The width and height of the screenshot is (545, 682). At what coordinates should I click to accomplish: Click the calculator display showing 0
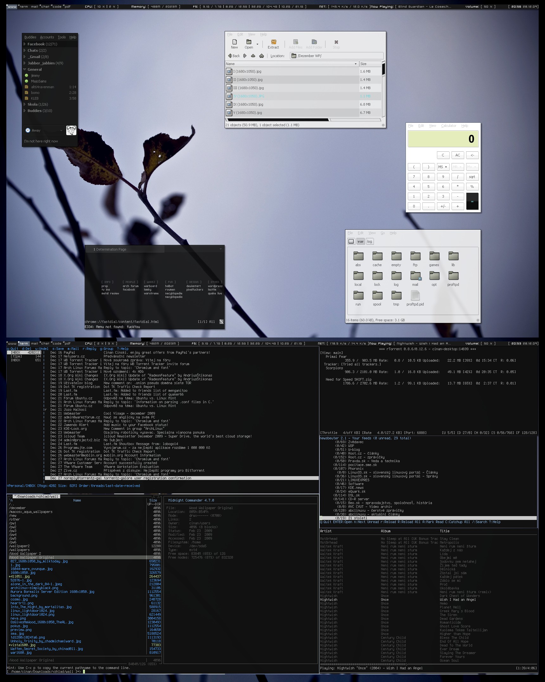443,139
